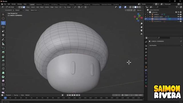This screenshot has height=103, width=183.
Task: Select the Cursor tool in the toolbar
Action: [x=3, y=18]
